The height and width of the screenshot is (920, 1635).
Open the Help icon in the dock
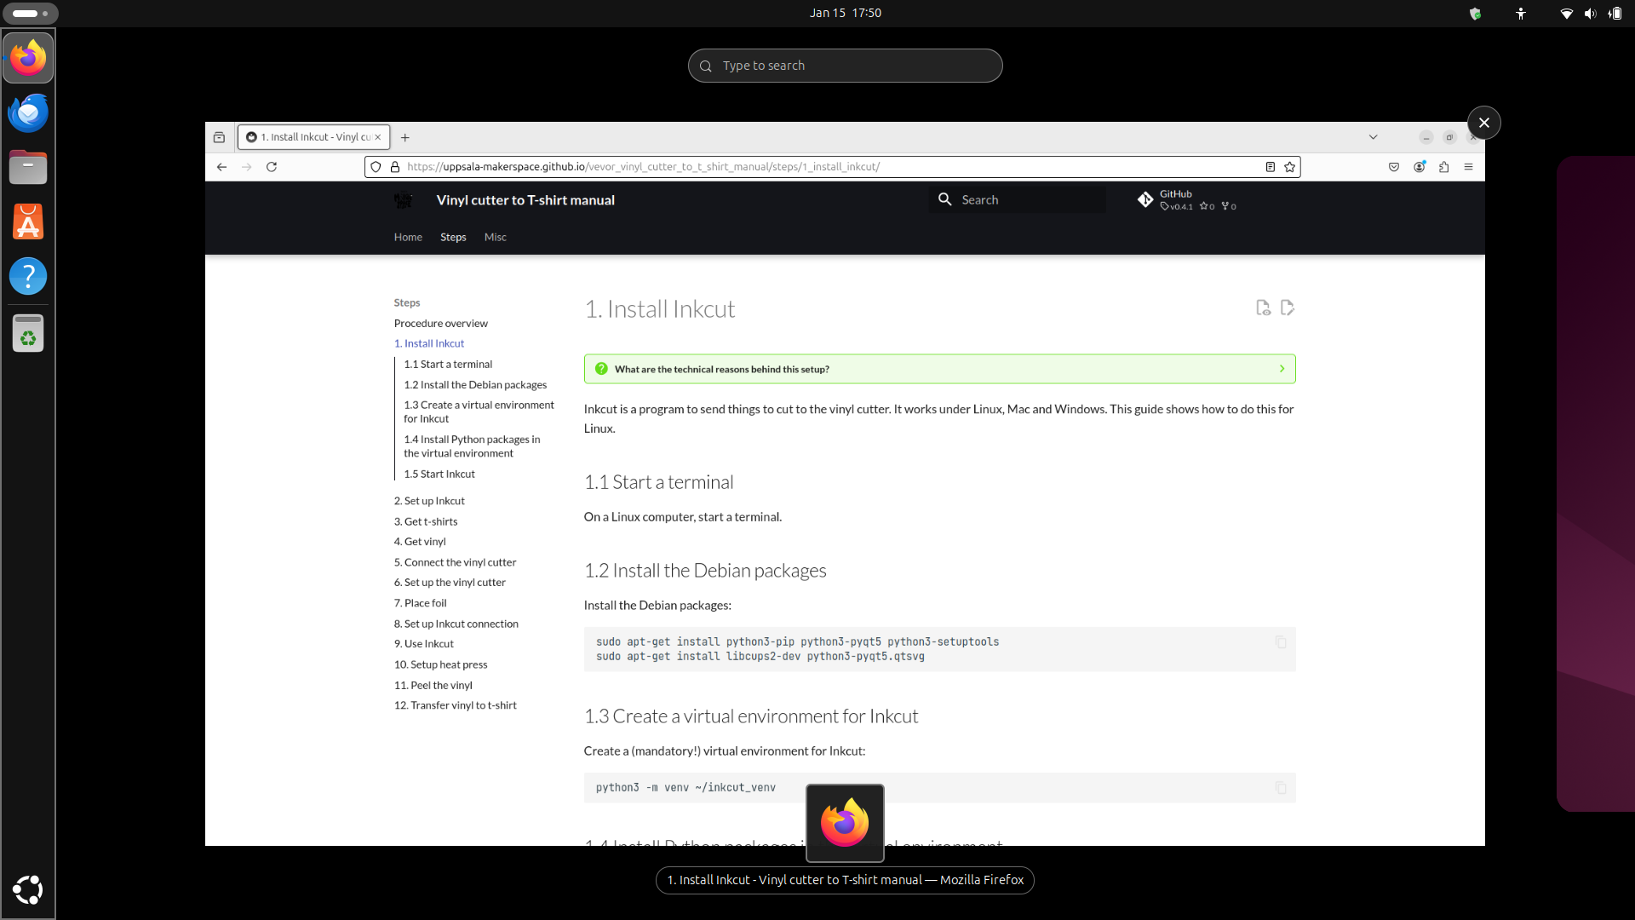pyautogui.click(x=28, y=276)
